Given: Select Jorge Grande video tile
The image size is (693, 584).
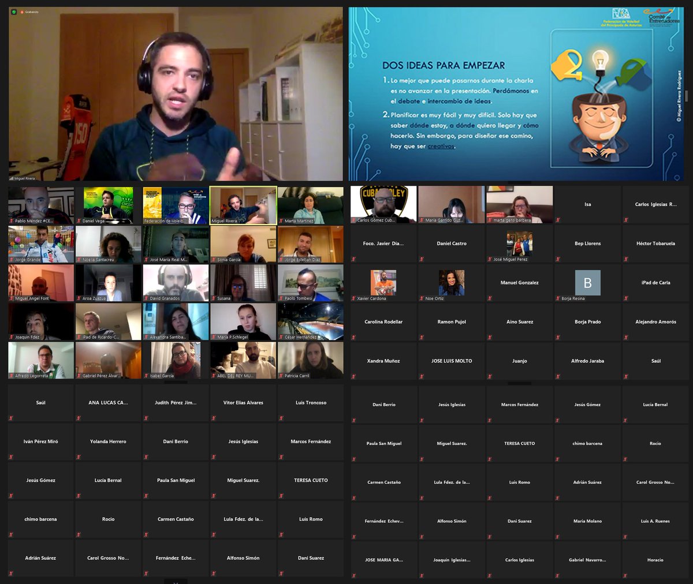Looking at the screenshot, I should (41, 244).
